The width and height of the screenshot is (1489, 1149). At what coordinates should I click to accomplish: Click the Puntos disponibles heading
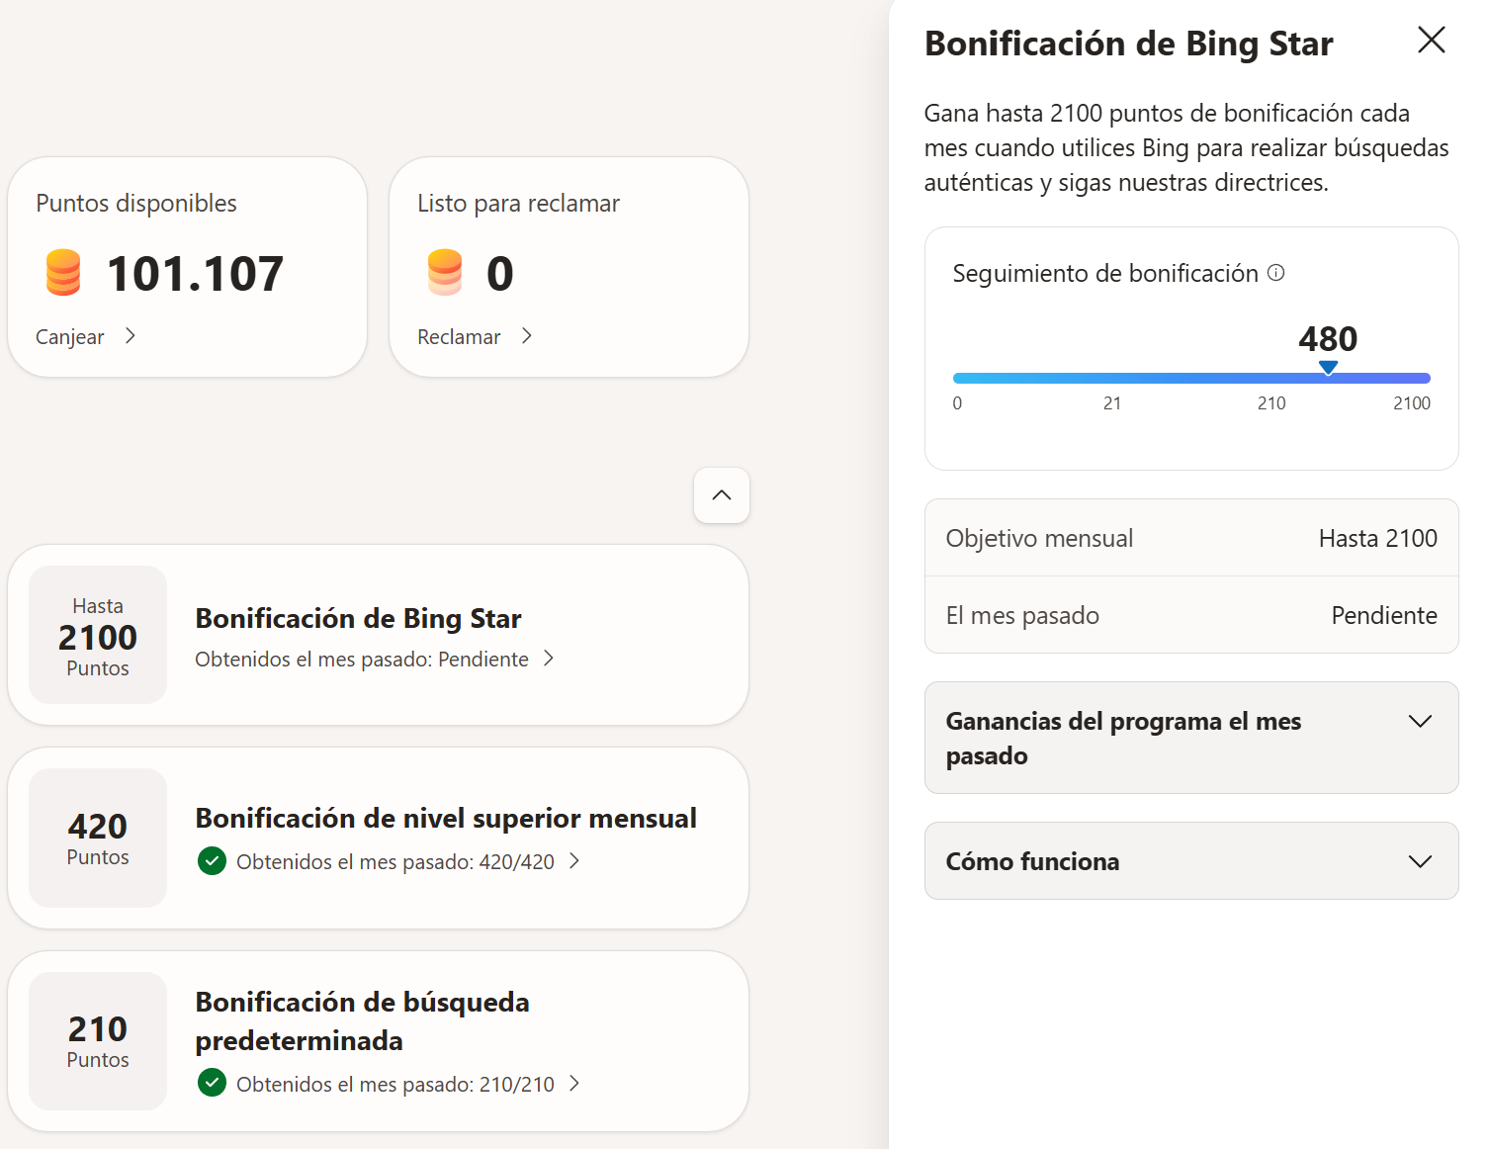point(136,204)
